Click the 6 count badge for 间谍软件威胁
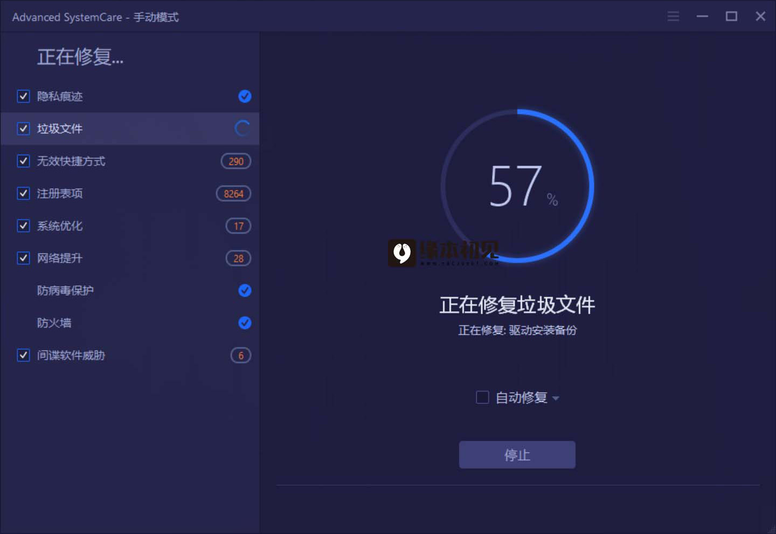Image resolution: width=776 pixels, height=534 pixels. coord(241,355)
